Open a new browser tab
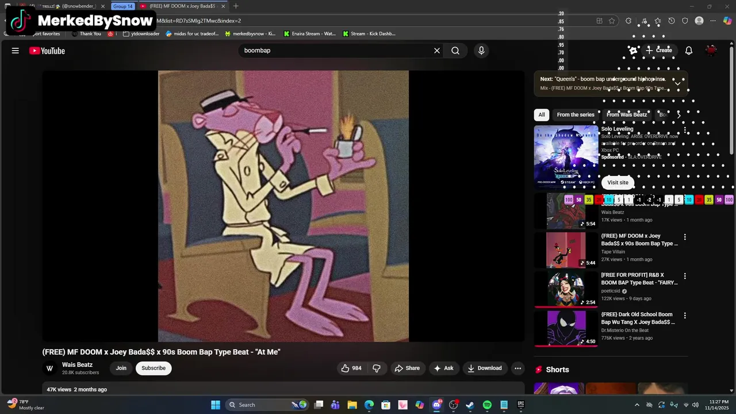This screenshot has width=736, height=414. point(236,6)
